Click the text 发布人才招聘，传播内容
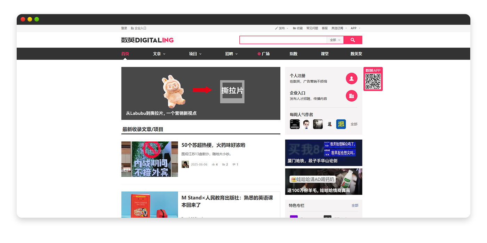487x243 pixels. tap(308, 99)
